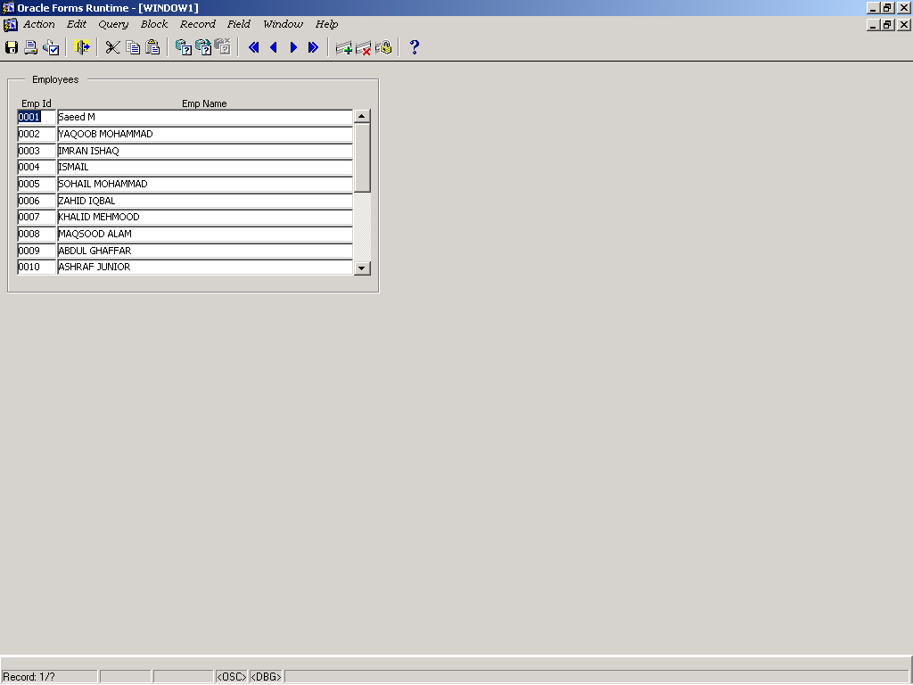913x685 pixels.
Task: Click the Cut scissors icon
Action: point(112,47)
